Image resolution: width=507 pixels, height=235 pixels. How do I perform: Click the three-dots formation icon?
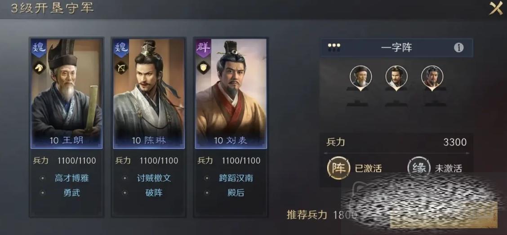click(334, 48)
